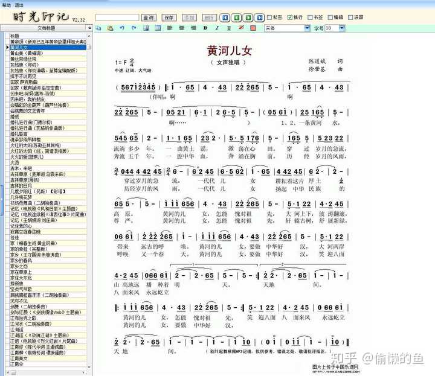Enable the 书签 checkbox
Image resolution: width=435 pixels, height=376 pixels.
tap(310, 18)
